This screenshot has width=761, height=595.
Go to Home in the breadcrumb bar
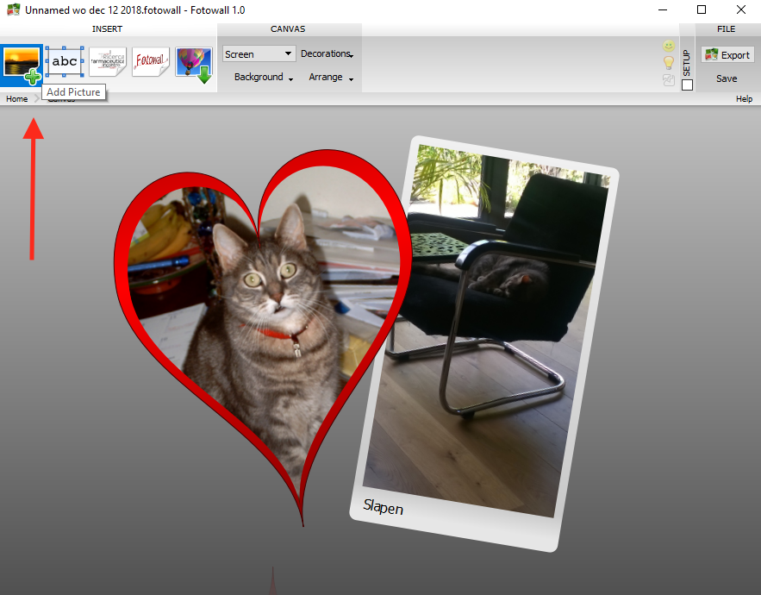16,99
